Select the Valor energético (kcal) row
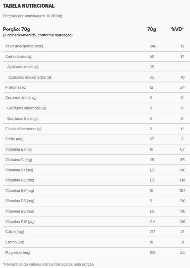The height and width of the screenshot is (268, 190). point(96,46)
